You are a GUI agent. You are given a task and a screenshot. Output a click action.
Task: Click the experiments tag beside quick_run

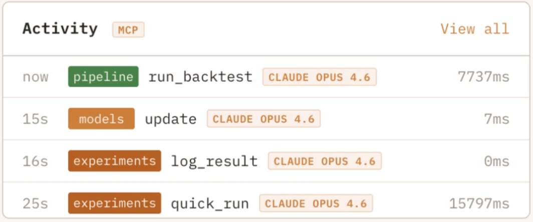tap(114, 203)
